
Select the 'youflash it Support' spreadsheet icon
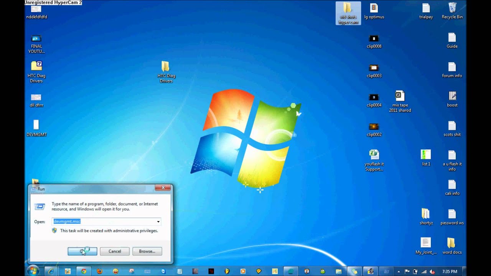(x=374, y=160)
